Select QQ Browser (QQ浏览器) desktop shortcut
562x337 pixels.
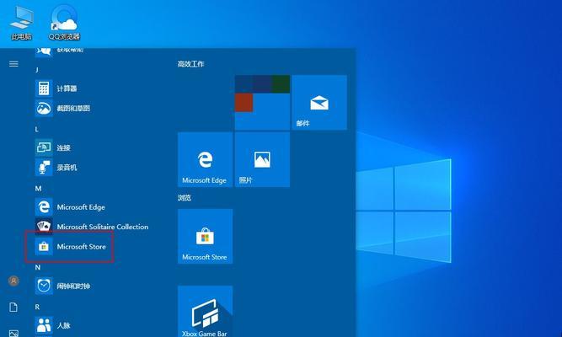point(65,22)
